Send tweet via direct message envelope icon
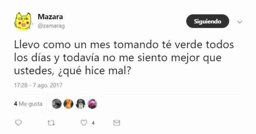The image size is (256, 134). [117, 123]
